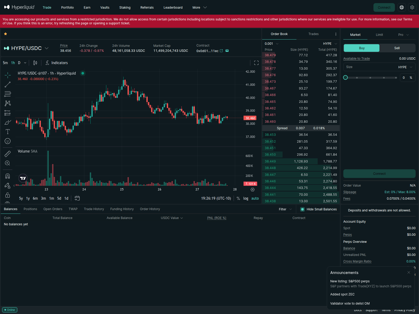Click the candlestick chart style icon

35,63
